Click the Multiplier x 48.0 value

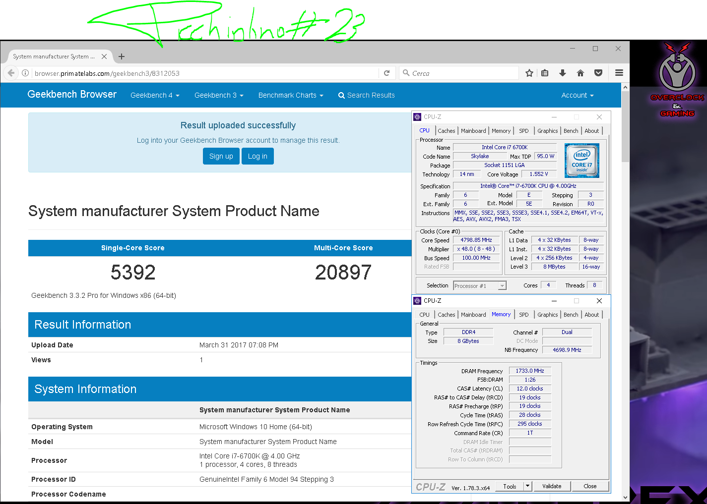pyautogui.click(x=476, y=249)
